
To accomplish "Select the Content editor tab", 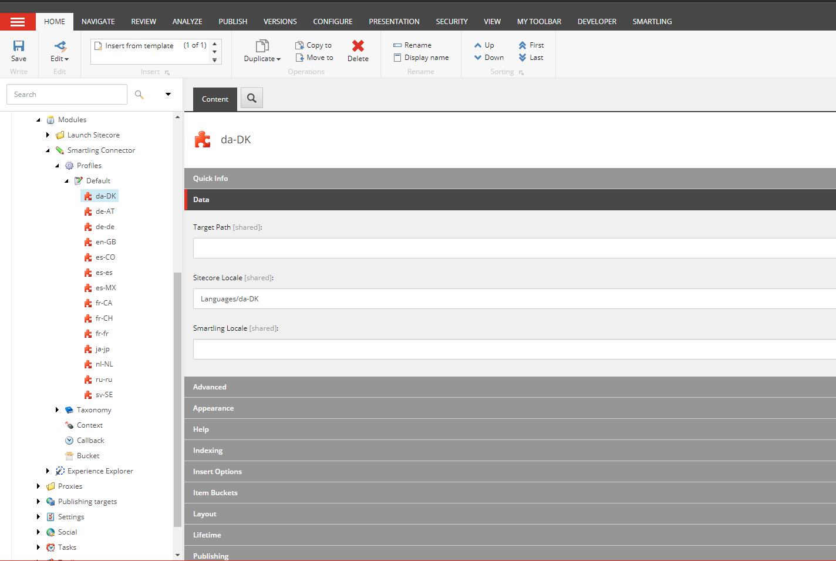I will pyautogui.click(x=215, y=99).
